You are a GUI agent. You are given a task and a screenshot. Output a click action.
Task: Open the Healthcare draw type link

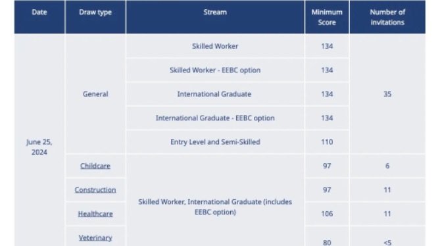tap(95, 214)
